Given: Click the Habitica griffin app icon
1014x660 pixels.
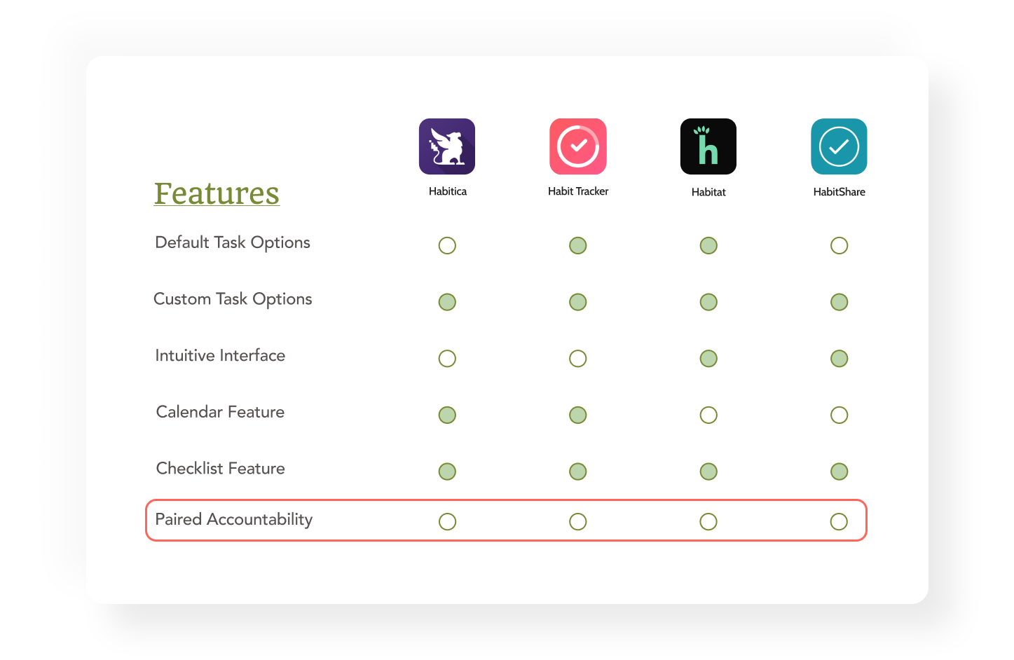Looking at the screenshot, I should 447,146.
